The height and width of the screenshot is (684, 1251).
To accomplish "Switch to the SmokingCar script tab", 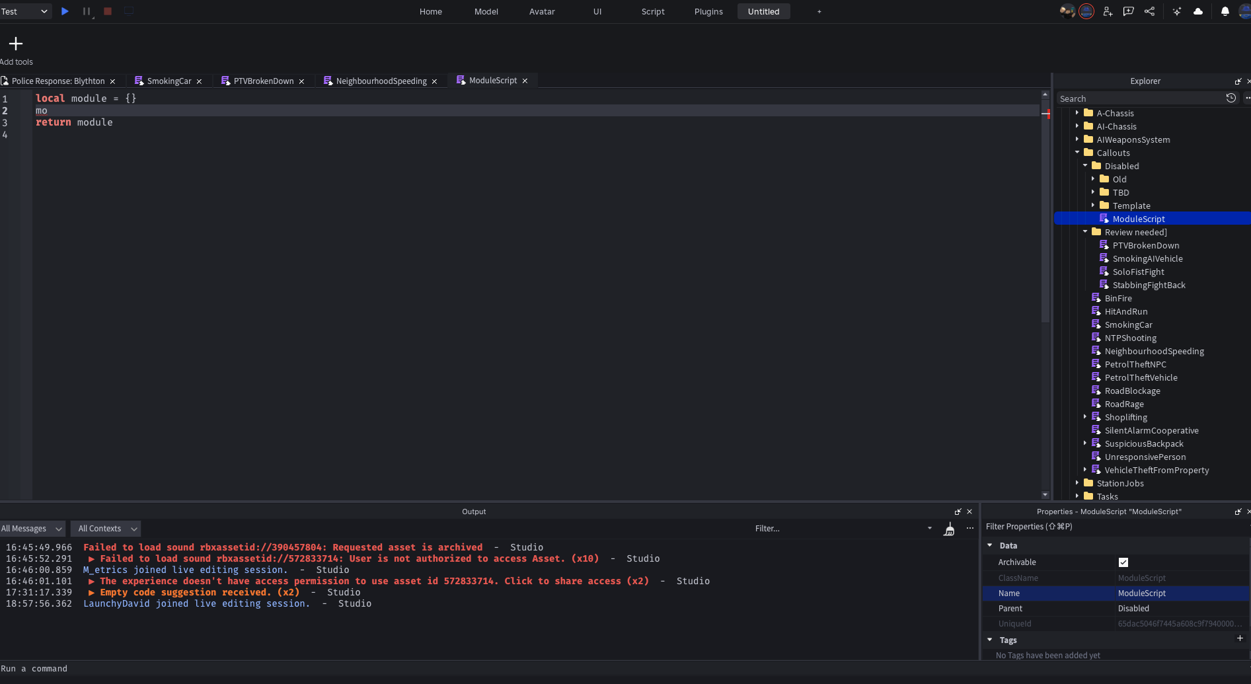I will click(169, 81).
